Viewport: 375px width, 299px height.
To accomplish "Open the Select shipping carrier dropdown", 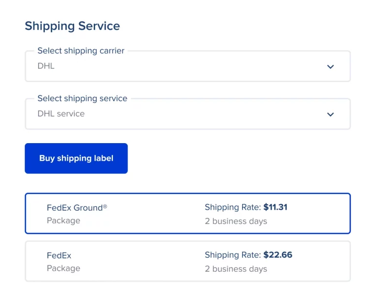I will 187,66.
